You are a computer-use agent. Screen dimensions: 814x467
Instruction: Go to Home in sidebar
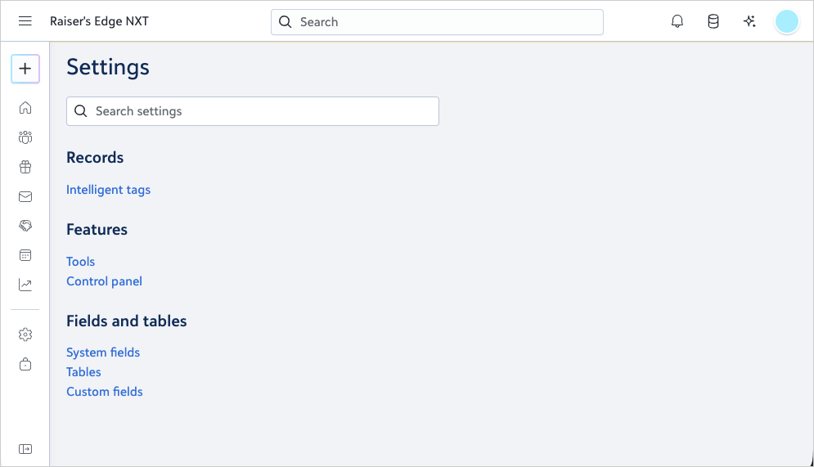[x=25, y=108]
